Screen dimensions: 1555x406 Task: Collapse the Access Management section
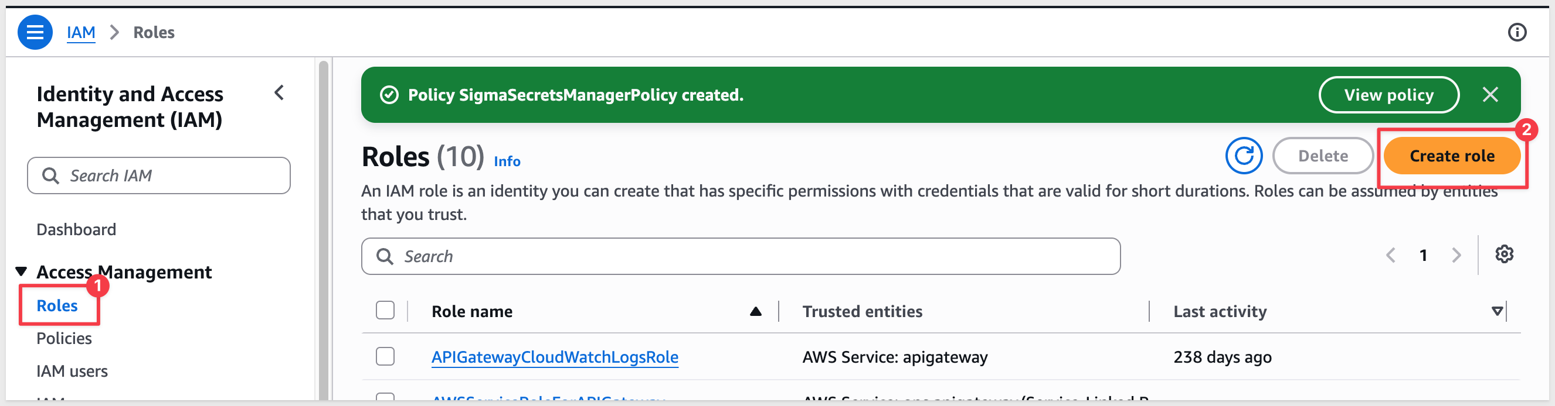click(x=21, y=271)
